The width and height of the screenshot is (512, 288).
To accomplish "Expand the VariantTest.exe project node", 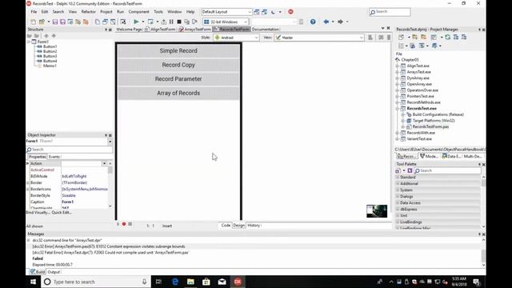I will [x=398, y=139].
